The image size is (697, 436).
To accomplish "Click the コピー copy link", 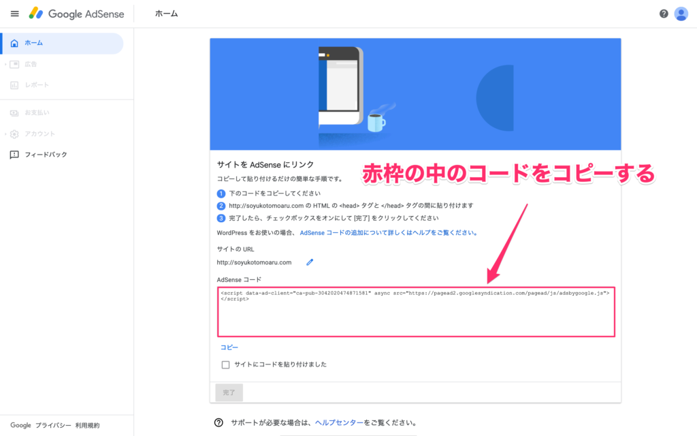I will [x=229, y=347].
